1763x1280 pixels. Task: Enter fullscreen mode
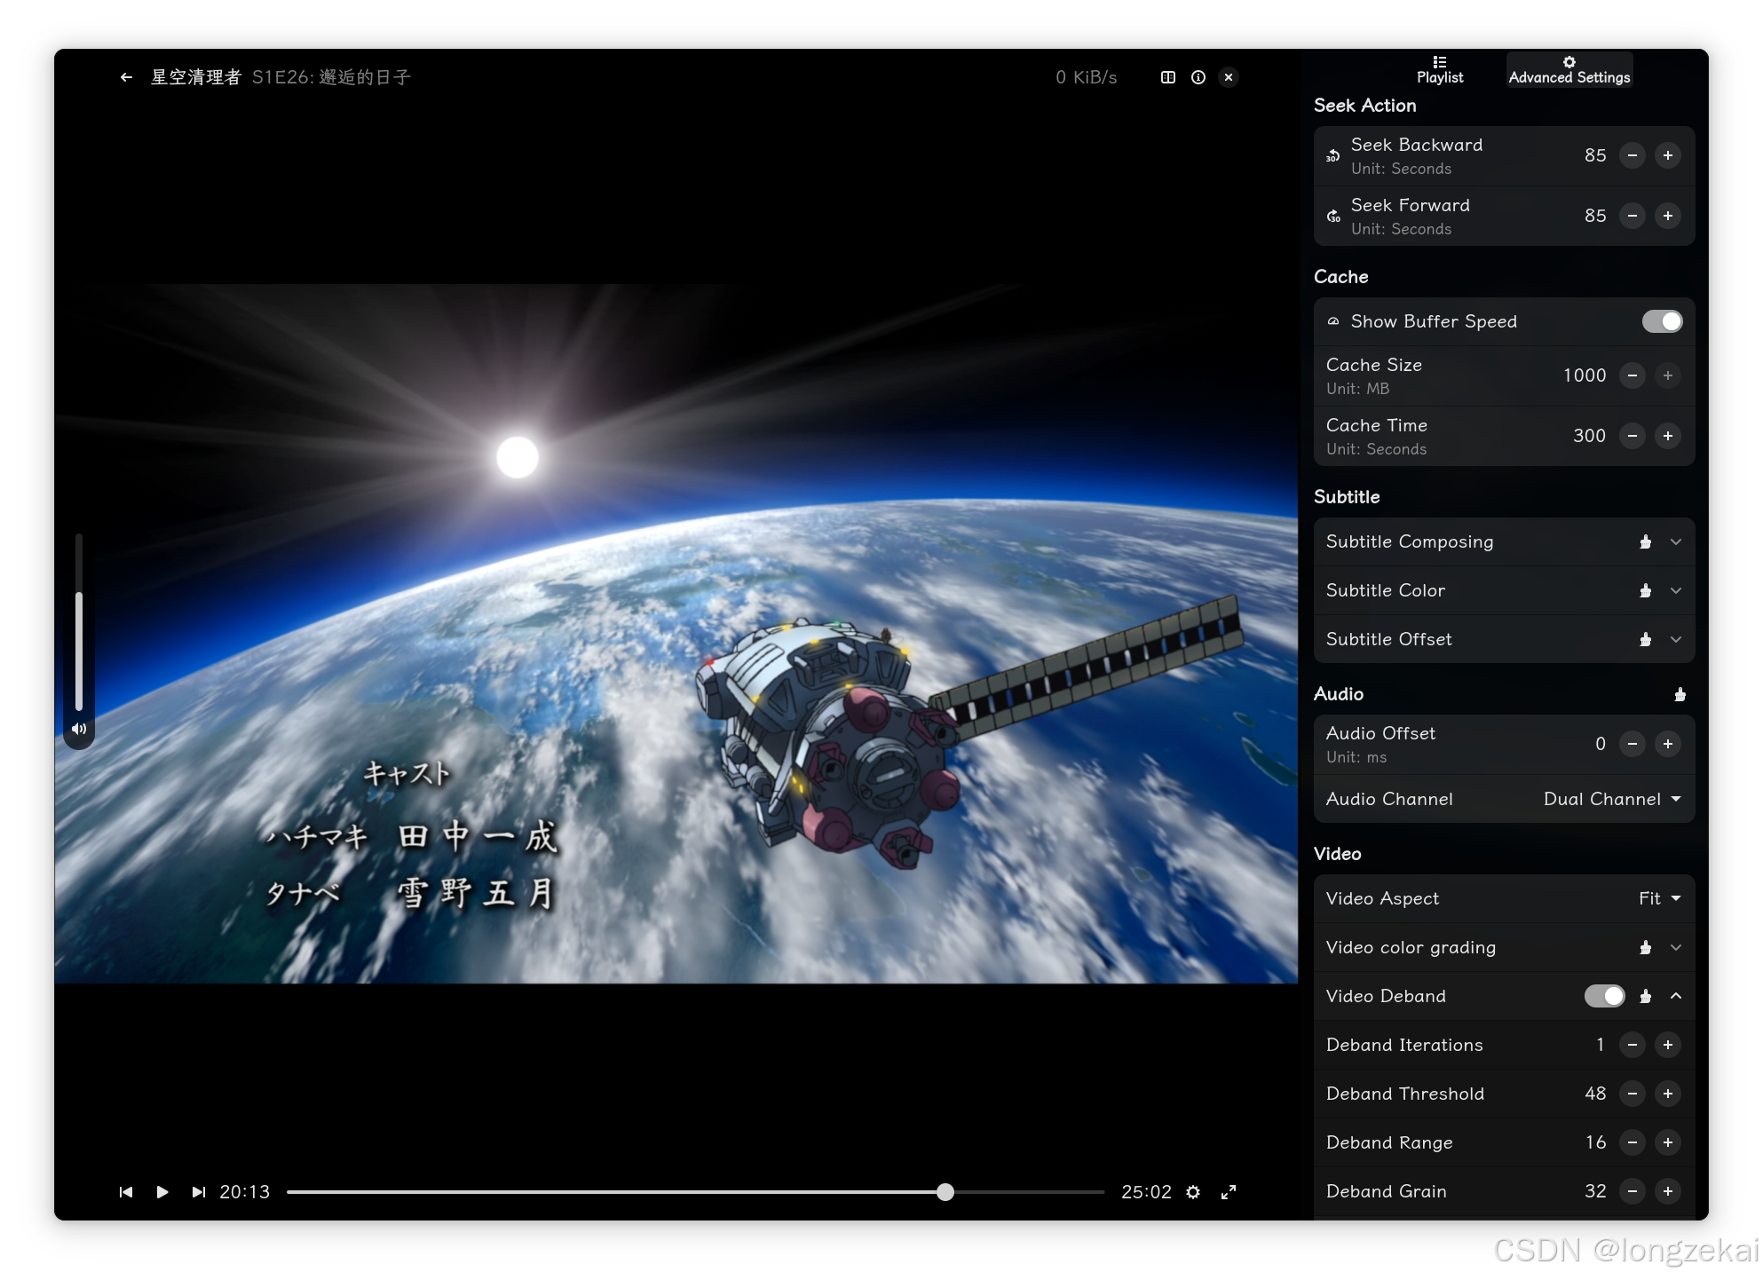(x=1229, y=1192)
